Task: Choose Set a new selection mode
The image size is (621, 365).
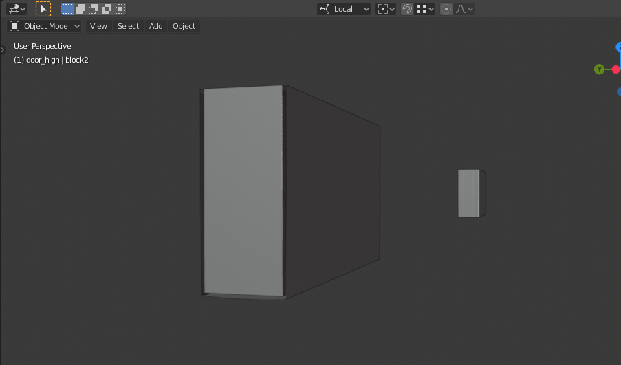Action: tap(67, 9)
